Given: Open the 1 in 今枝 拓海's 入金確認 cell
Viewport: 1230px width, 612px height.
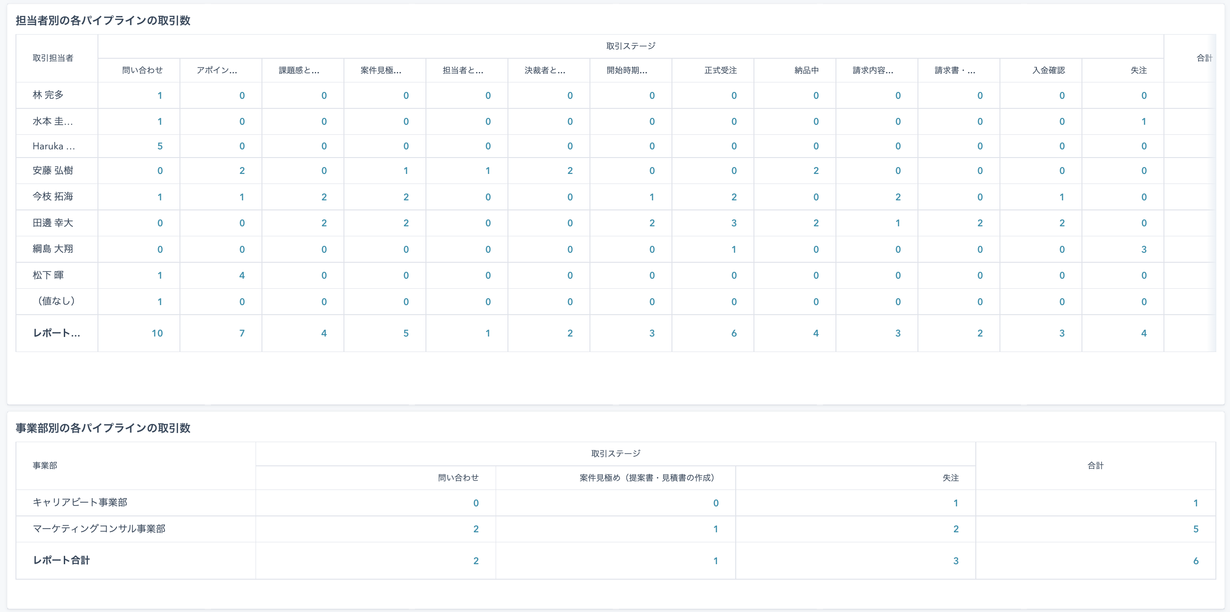Looking at the screenshot, I should pos(1062,197).
